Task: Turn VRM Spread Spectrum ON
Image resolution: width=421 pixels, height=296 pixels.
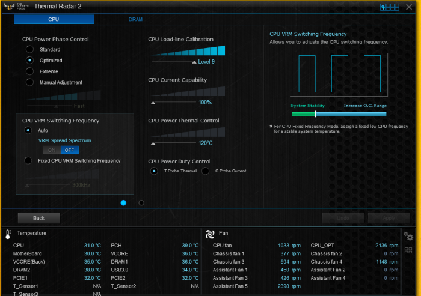Action: (52, 150)
